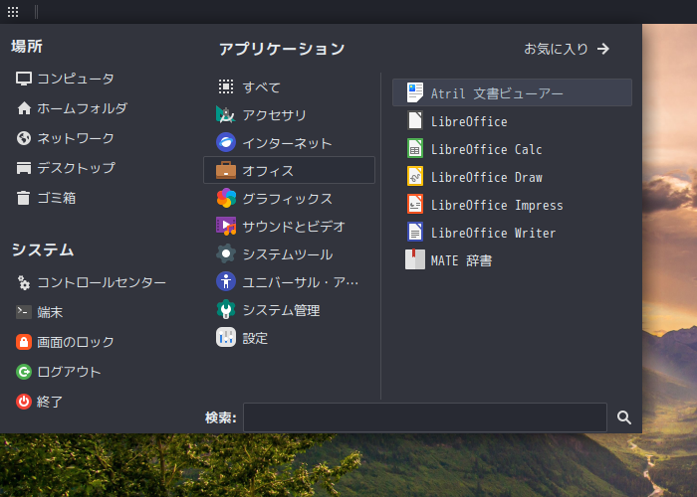697x497 pixels.
Task: Click the LibreOffice Writer document icon
Action: pos(415,232)
